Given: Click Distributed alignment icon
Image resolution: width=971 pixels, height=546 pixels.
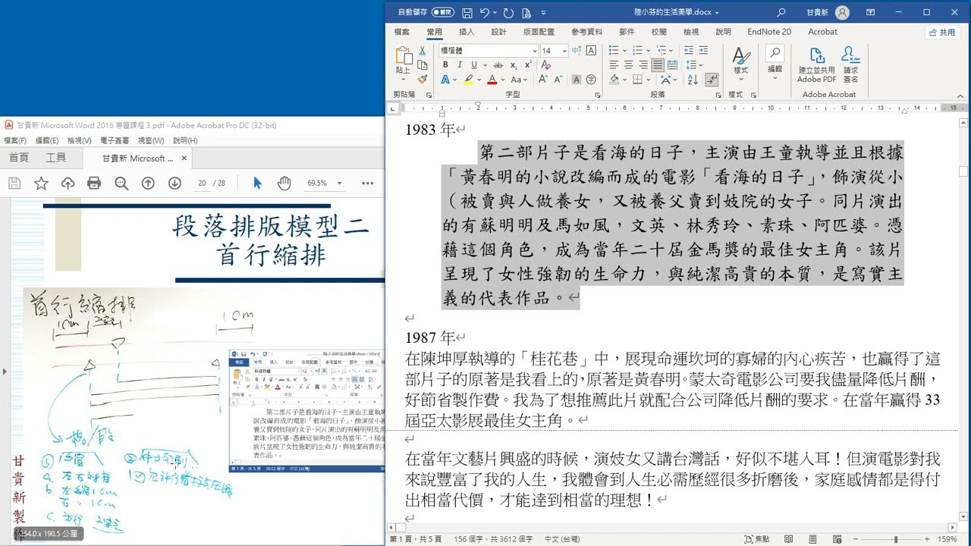Looking at the screenshot, I should 672,65.
